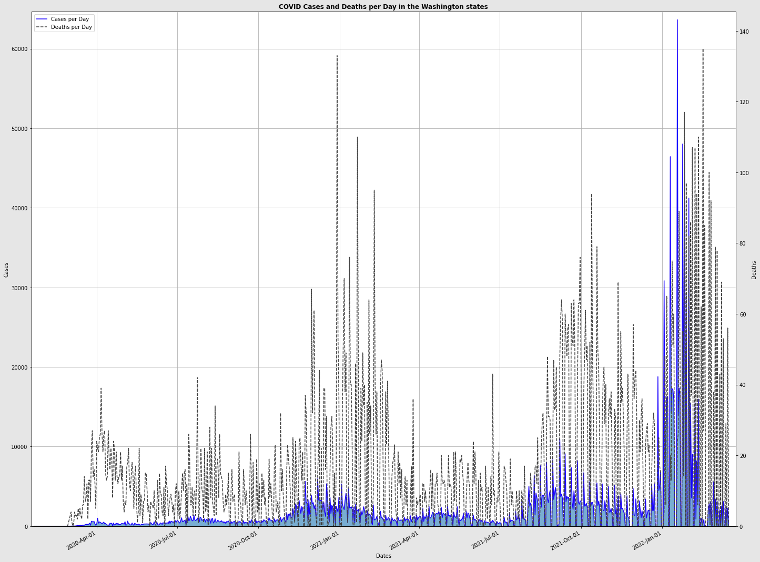Click the 2021-Jan-01 date tick label
The height and width of the screenshot is (562, 760).
coord(325,540)
